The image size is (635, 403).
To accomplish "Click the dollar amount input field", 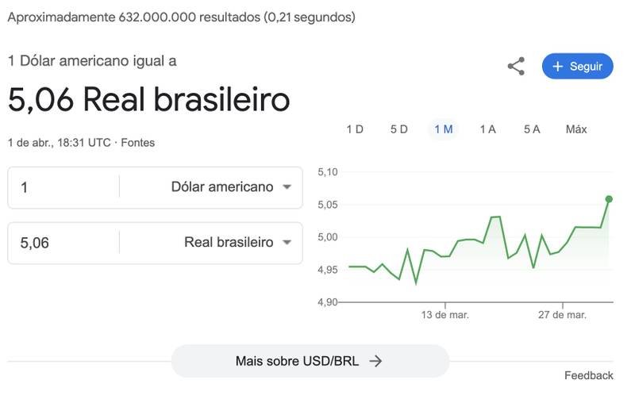I will pos(63,187).
